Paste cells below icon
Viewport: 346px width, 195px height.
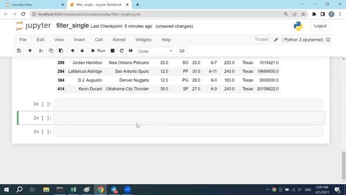pos(61,51)
